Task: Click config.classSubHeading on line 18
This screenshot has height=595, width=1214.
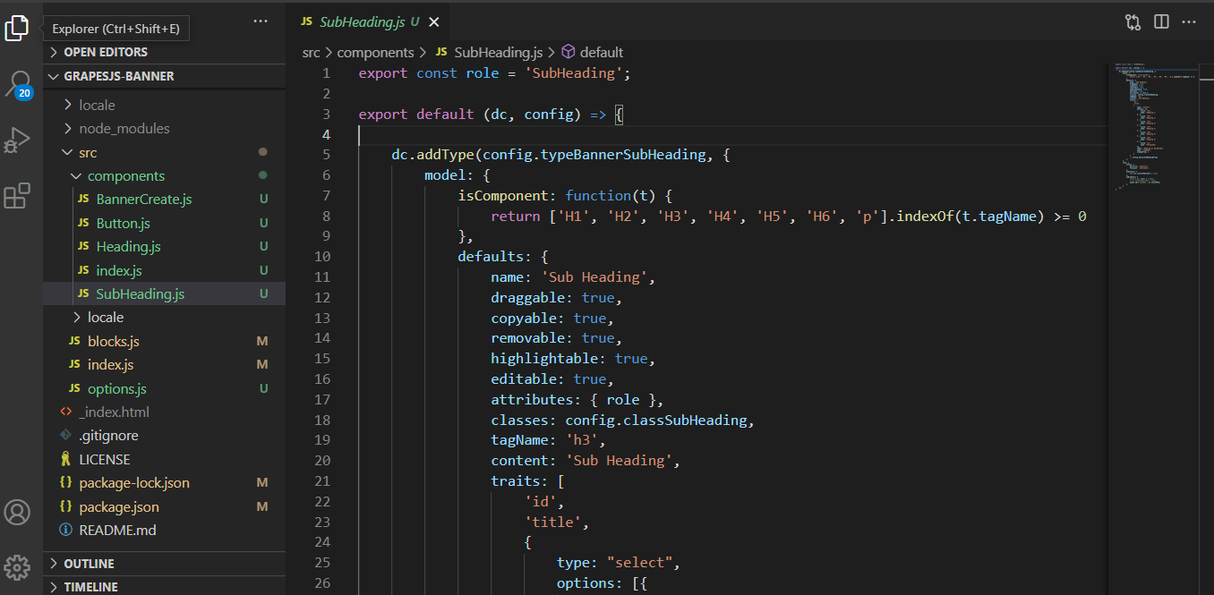Action: click(656, 420)
